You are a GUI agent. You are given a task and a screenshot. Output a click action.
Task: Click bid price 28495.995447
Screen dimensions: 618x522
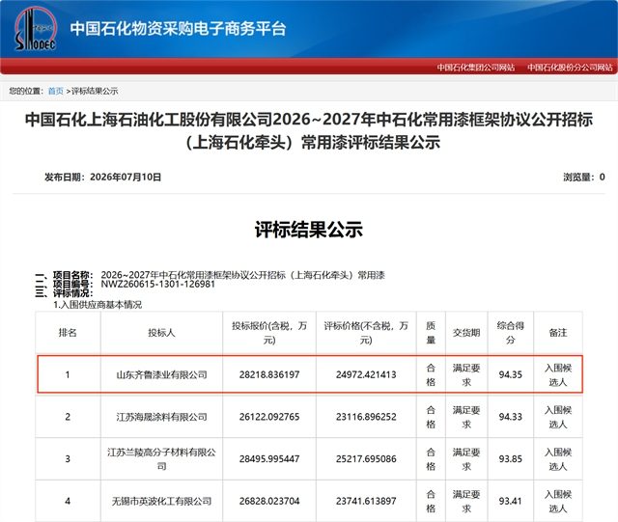click(x=269, y=459)
